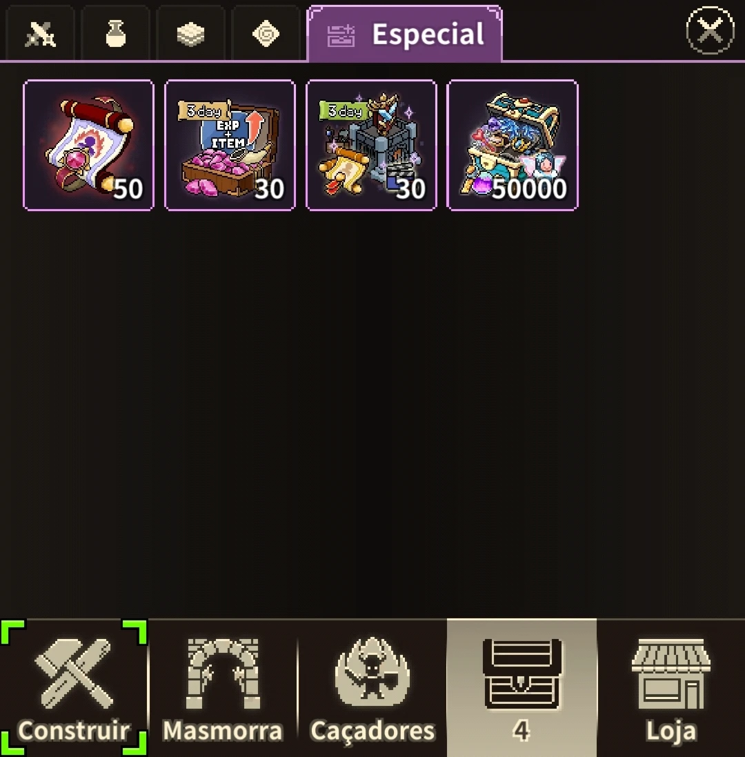Select the 3day castle pass item

(371, 146)
